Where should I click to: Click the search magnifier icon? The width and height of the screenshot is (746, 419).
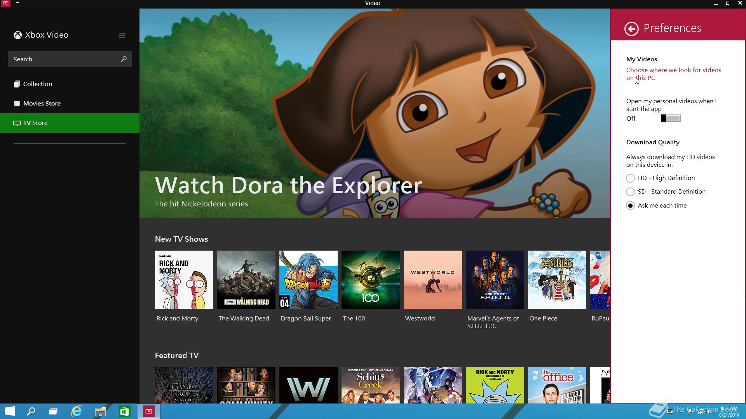[124, 59]
